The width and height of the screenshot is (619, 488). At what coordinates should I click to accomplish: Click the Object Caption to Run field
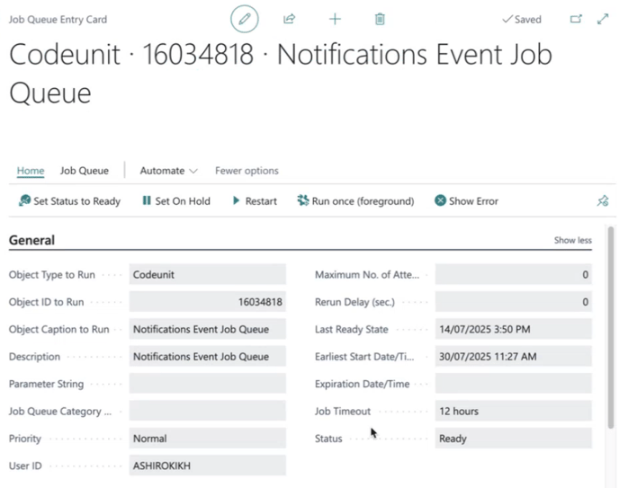(207, 329)
